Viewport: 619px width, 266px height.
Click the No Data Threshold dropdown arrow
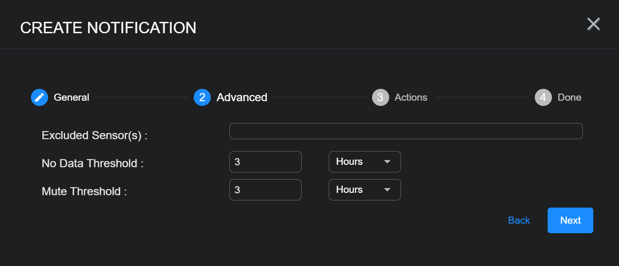point(387,162)
